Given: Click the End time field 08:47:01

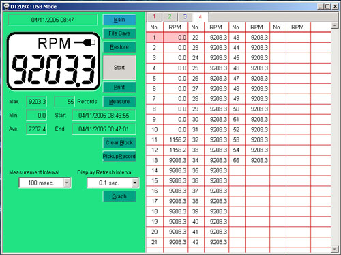Looking at the screenshot, I should (104, 129).
